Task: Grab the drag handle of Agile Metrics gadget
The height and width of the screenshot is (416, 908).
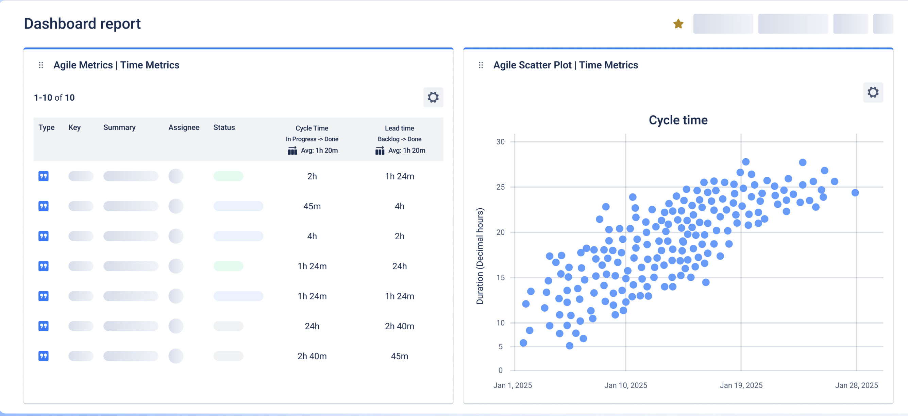Action: tap(41, 65)
